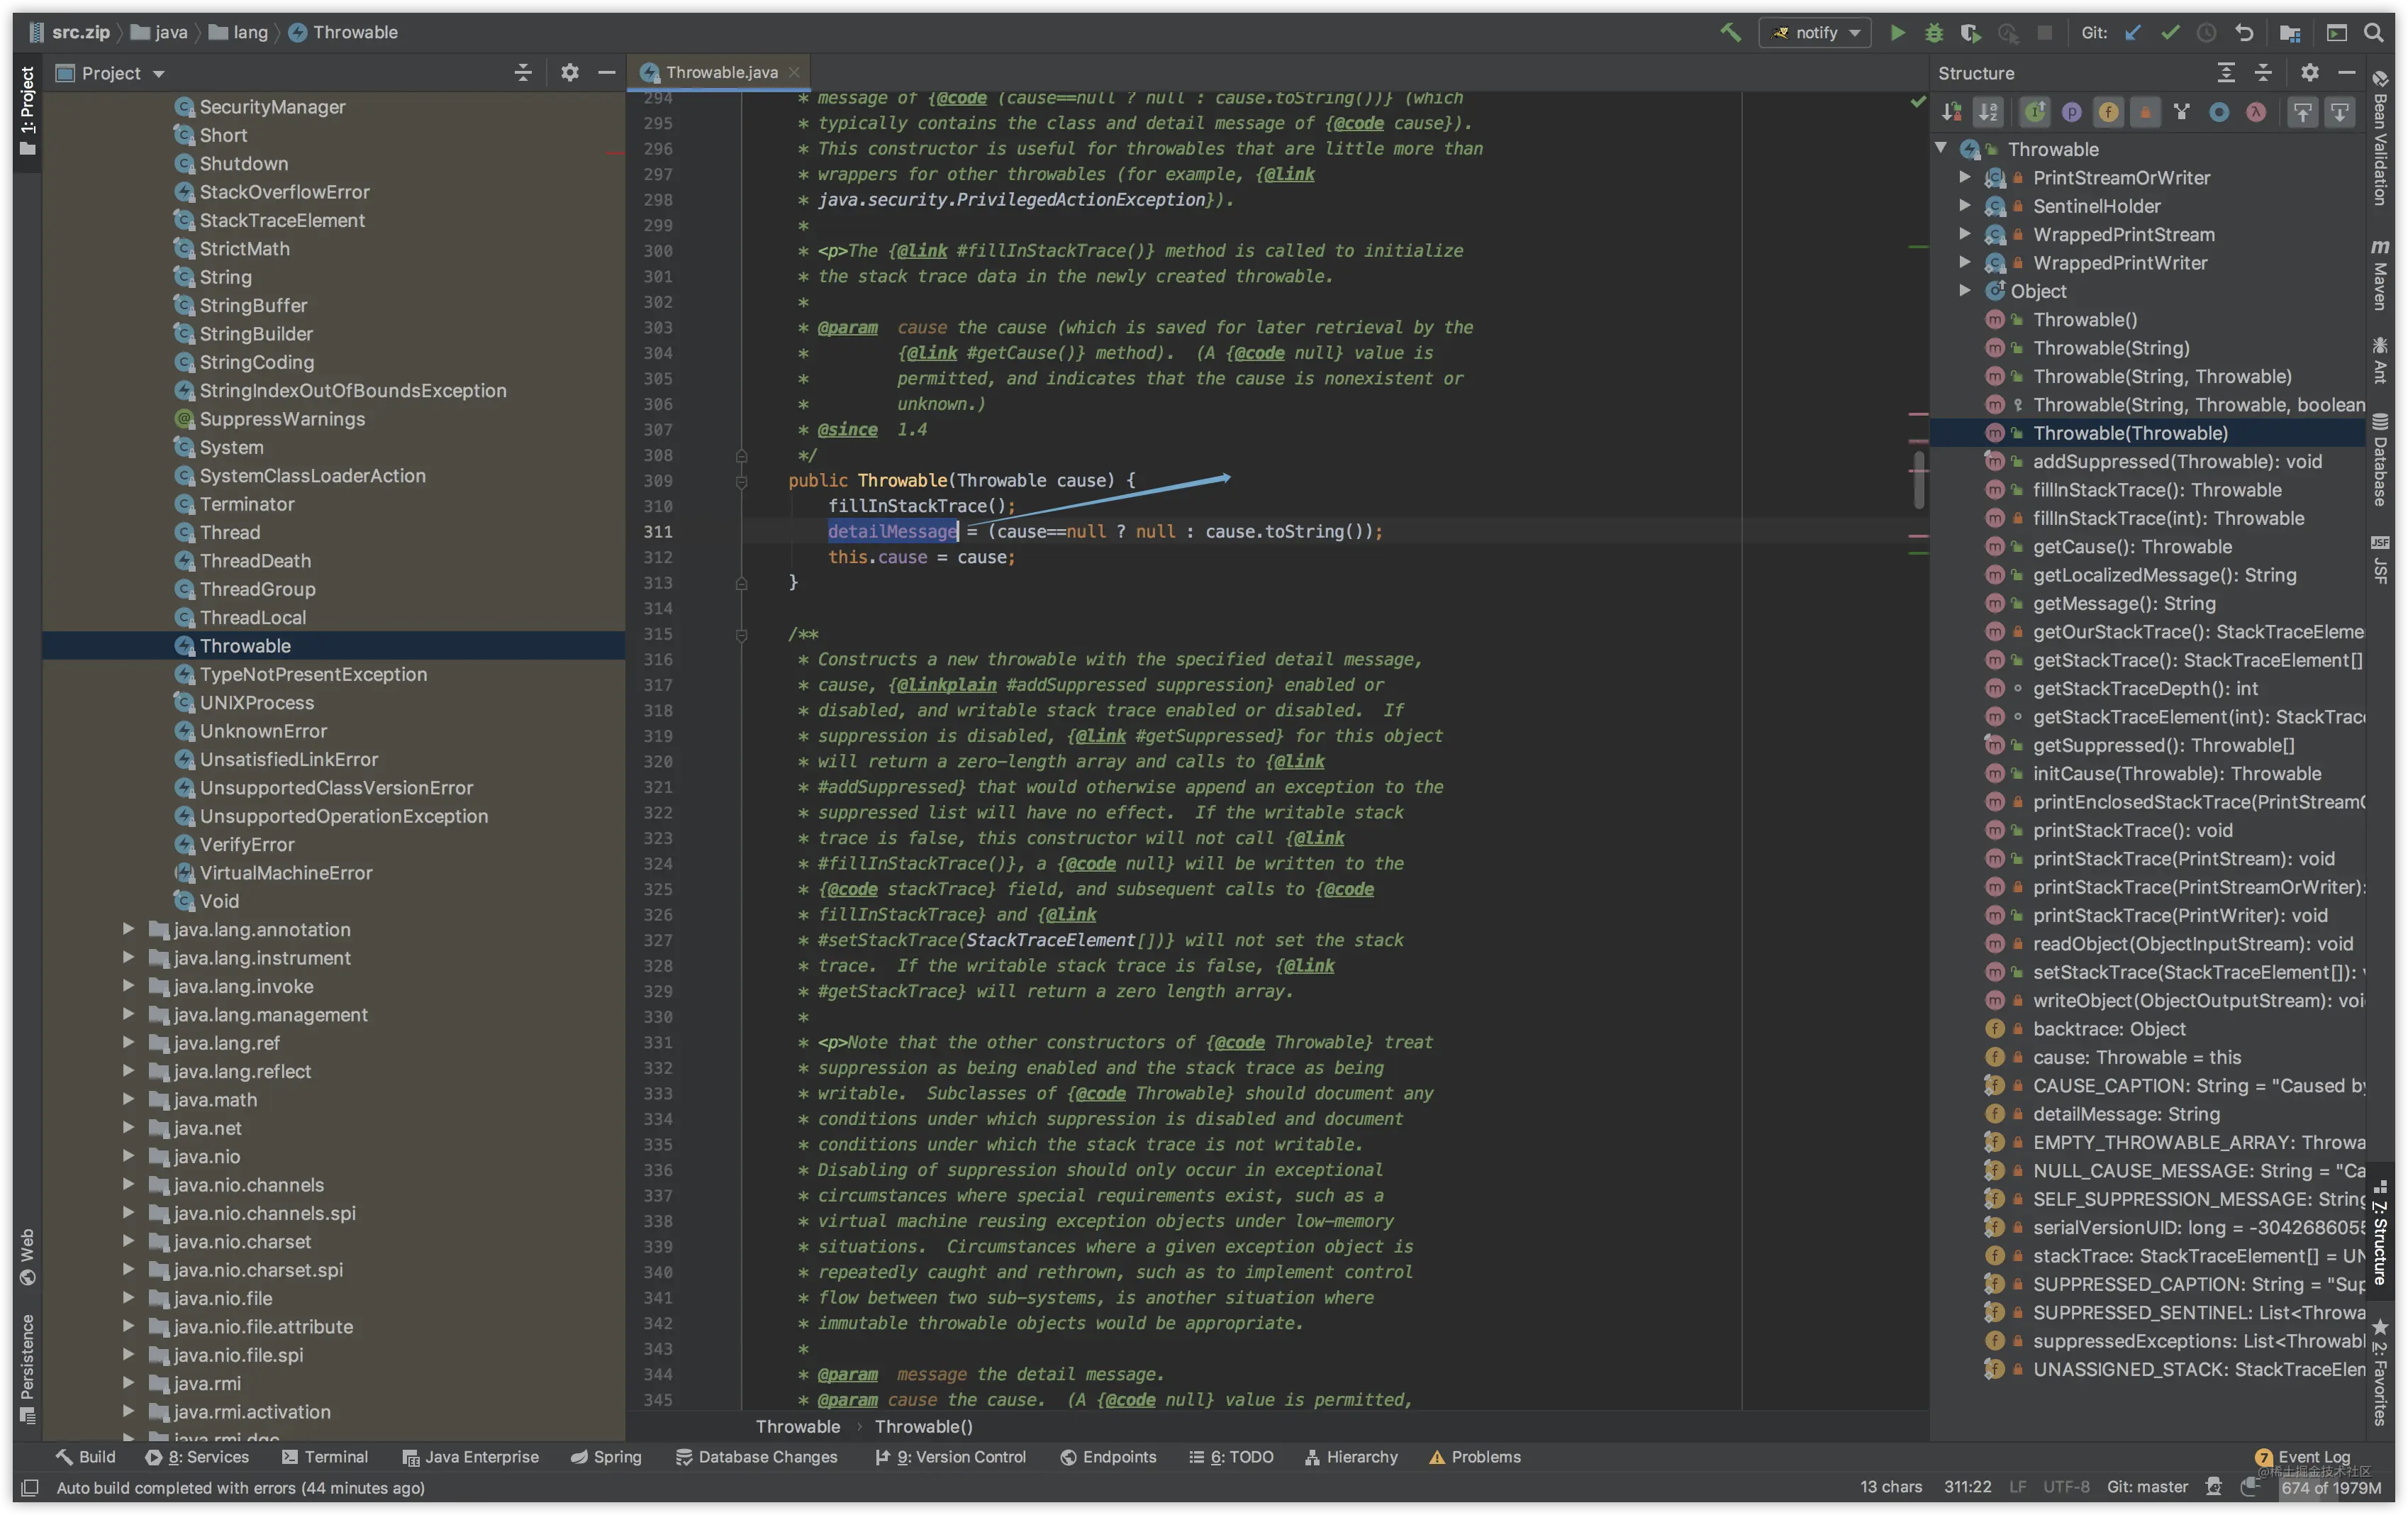2408x1515 pixels.
Task: Debug notify with the bug icon
Action: [1933, 32]
